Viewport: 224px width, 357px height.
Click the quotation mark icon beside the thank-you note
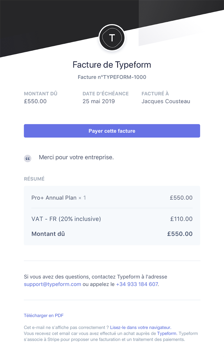pyautogui.click(x=28, y=159)
